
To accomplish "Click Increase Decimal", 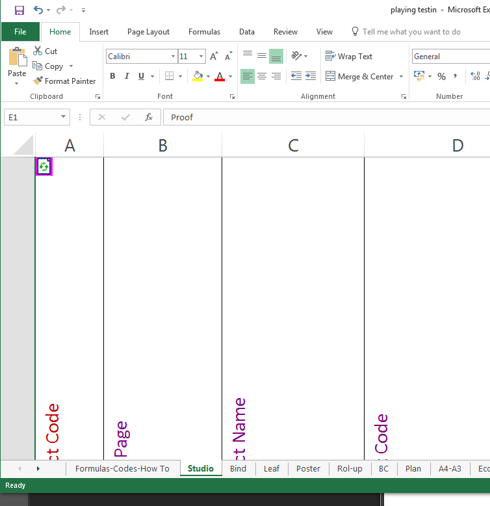I will click(475, 76).
